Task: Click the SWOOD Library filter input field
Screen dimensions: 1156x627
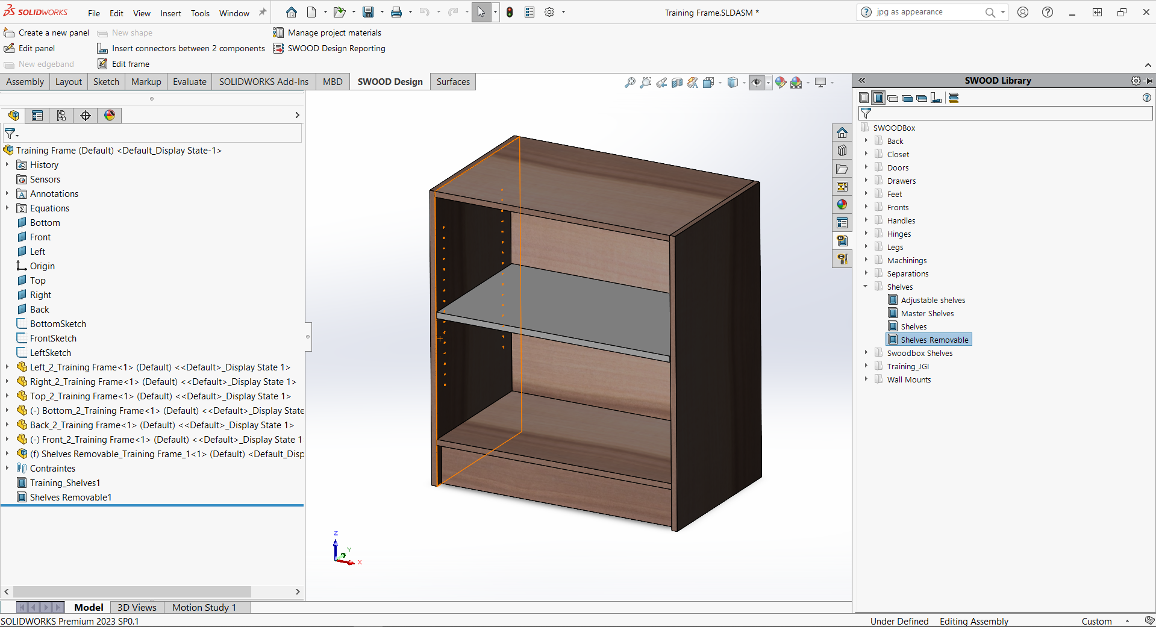Action: (x=1005, y=113)
